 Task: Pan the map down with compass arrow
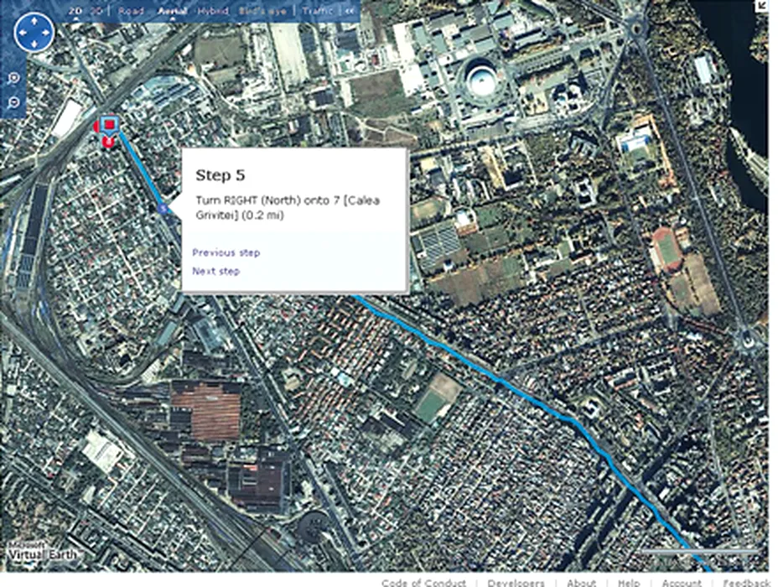coord(34,44)
